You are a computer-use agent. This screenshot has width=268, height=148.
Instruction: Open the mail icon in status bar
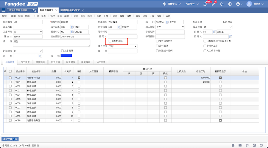(240, 145)
